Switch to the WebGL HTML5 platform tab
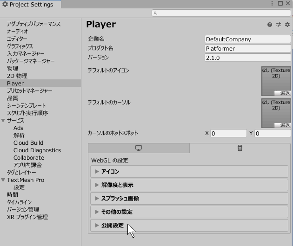 point(240,148)
